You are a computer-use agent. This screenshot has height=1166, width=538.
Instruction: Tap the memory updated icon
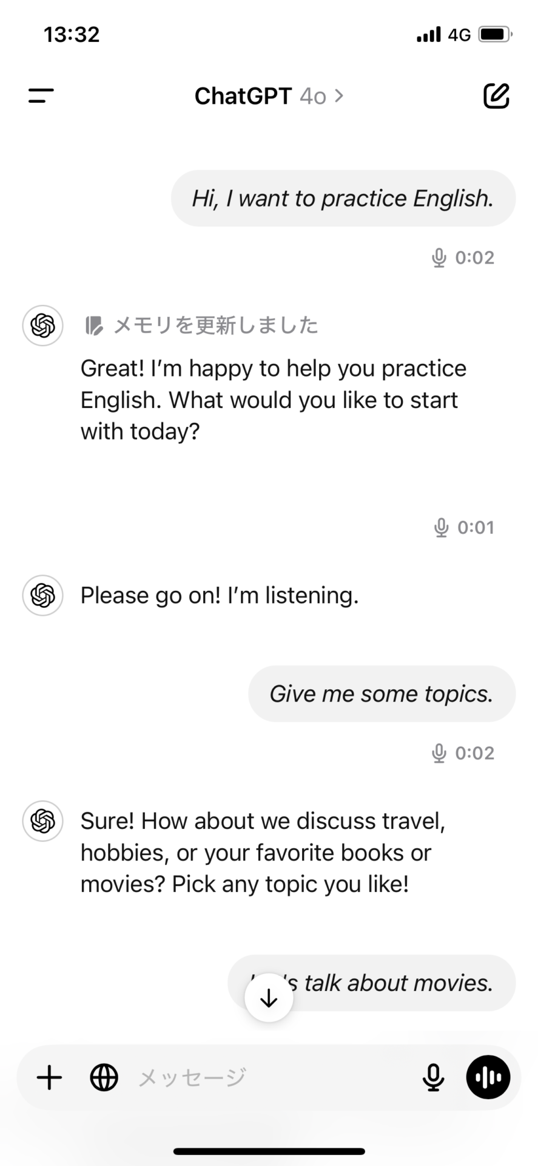point(93,326)
